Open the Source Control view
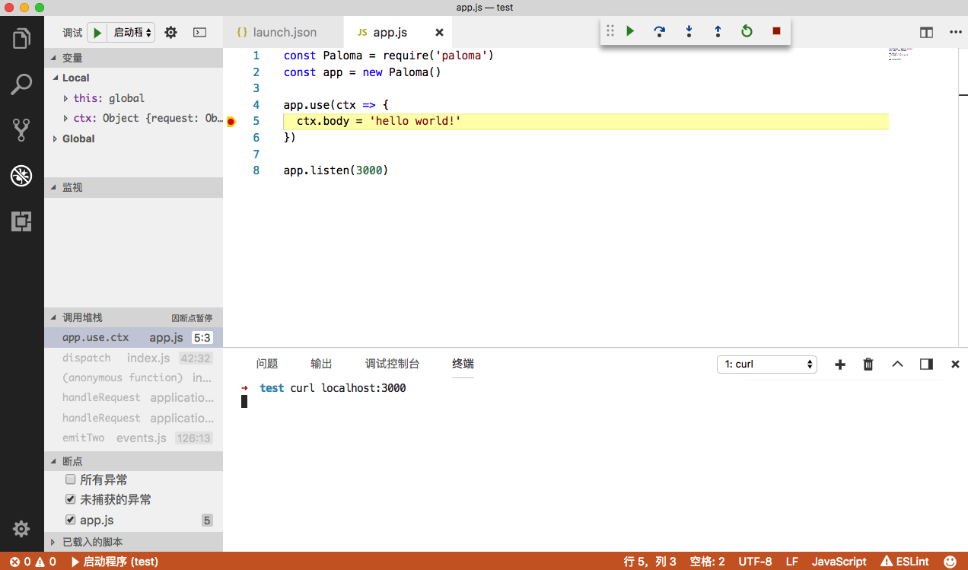The width and height of the screenshot is (968, 570). [21, 130]
